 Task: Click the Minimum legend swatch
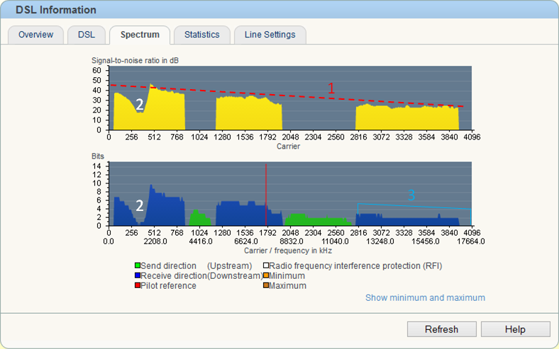265,276
